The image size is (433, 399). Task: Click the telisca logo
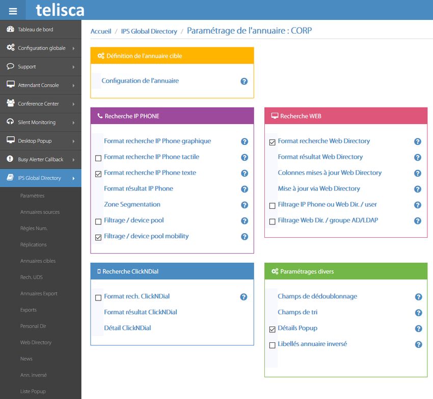60,10
